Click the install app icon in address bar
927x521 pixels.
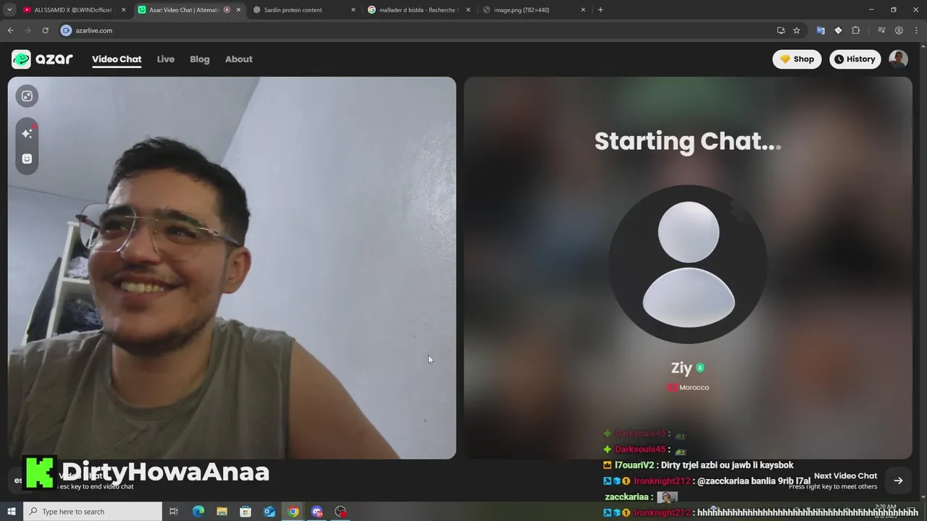[x=781, y=30]
